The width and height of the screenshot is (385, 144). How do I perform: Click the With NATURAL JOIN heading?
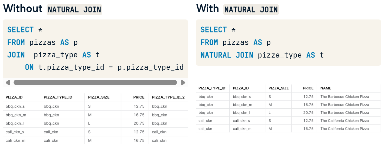coord(237,9)
